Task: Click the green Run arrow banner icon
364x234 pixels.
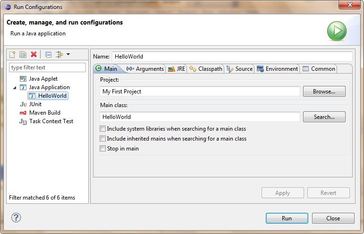Action: 337,31
